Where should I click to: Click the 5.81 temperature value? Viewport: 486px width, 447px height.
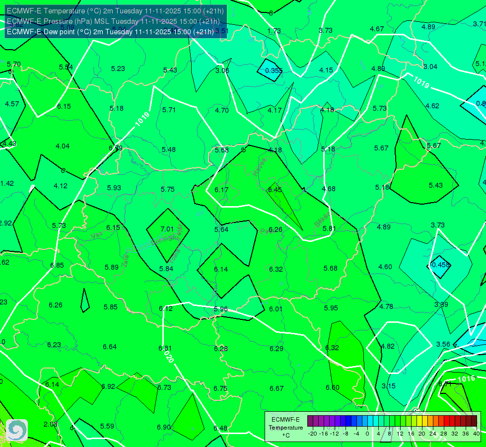click(x=329, y=228)
